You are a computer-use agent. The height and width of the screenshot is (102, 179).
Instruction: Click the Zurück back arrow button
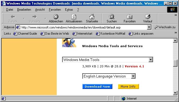point(13,18)
